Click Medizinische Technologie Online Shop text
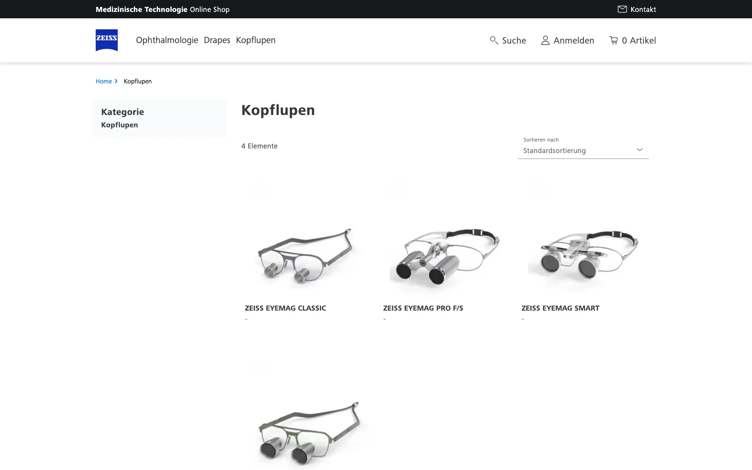 (163, 9)
